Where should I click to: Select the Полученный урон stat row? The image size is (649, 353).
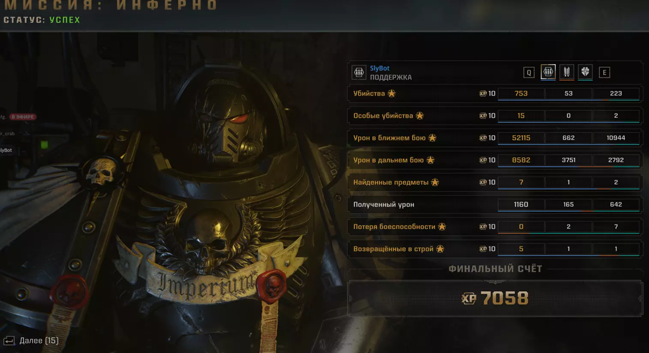494,204
